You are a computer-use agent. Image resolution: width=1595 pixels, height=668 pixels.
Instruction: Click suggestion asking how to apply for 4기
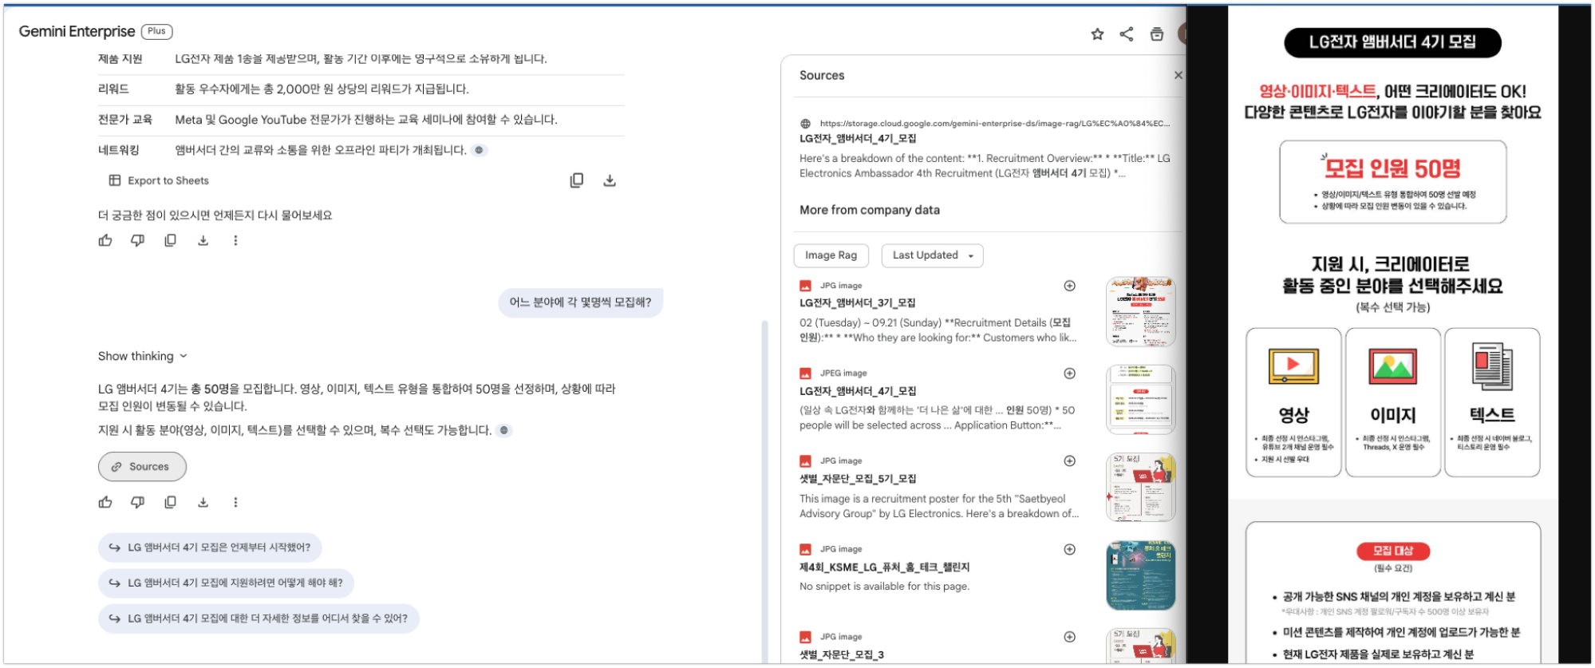point(226,583)
